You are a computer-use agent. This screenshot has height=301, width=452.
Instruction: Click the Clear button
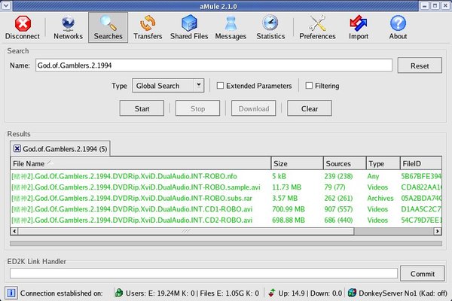point(310,108)
